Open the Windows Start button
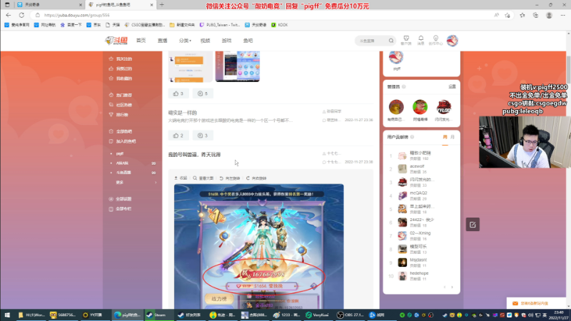The height and width of the screenshot is (321, 571). tap(7, 315)
